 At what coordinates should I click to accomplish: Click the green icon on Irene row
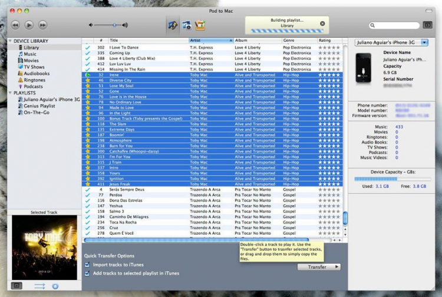88,75
